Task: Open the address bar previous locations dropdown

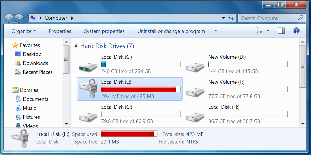Action: tap(224, 18)
